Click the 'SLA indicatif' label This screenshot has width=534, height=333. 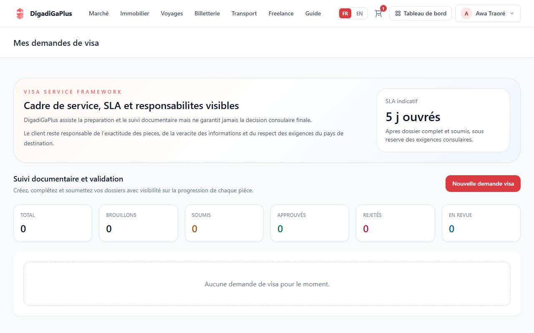pos(401,101)
